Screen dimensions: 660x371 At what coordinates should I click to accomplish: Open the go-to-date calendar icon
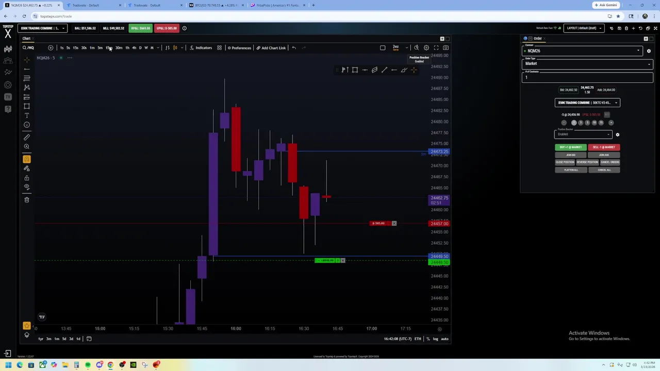point(89,339)
